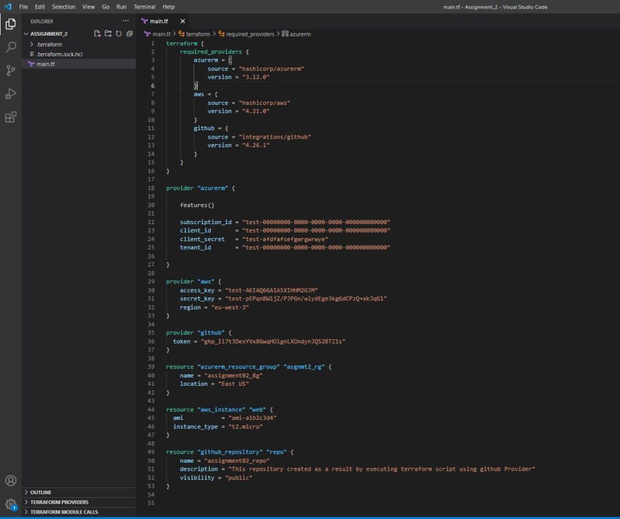
Task: Open the Extensions view icon
Action: pos(10,117)
